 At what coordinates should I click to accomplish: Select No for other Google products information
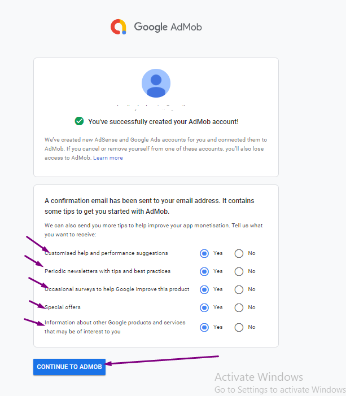point(239,327)
